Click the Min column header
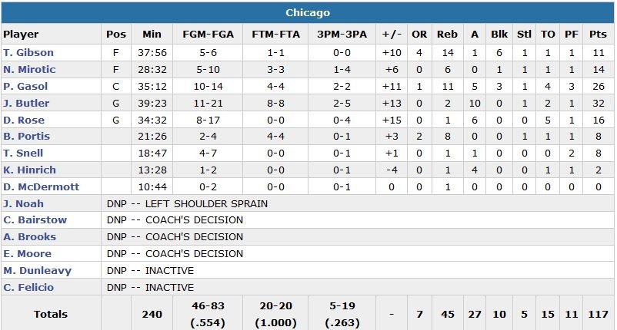The height and width of the screenshot is (330, 617). 152,35
